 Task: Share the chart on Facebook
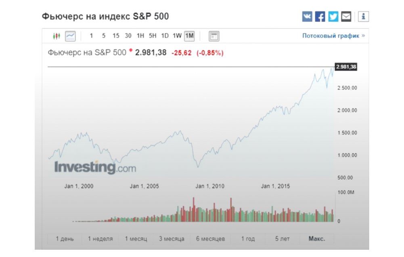[x=320, y=16]
